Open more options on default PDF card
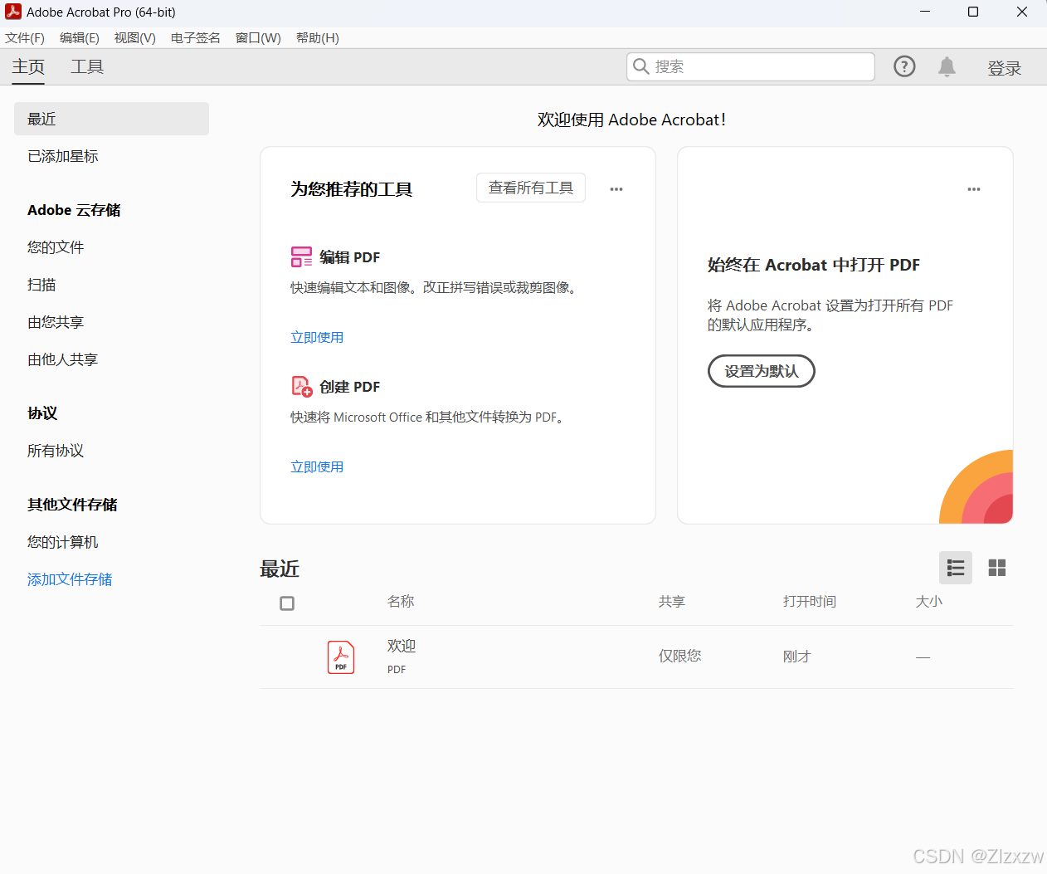The height and width of the screenshot is (874, 1047). [x=974, y=189]
